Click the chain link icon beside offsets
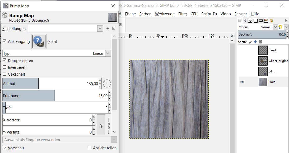289x153 pixels. click(109, 126)
